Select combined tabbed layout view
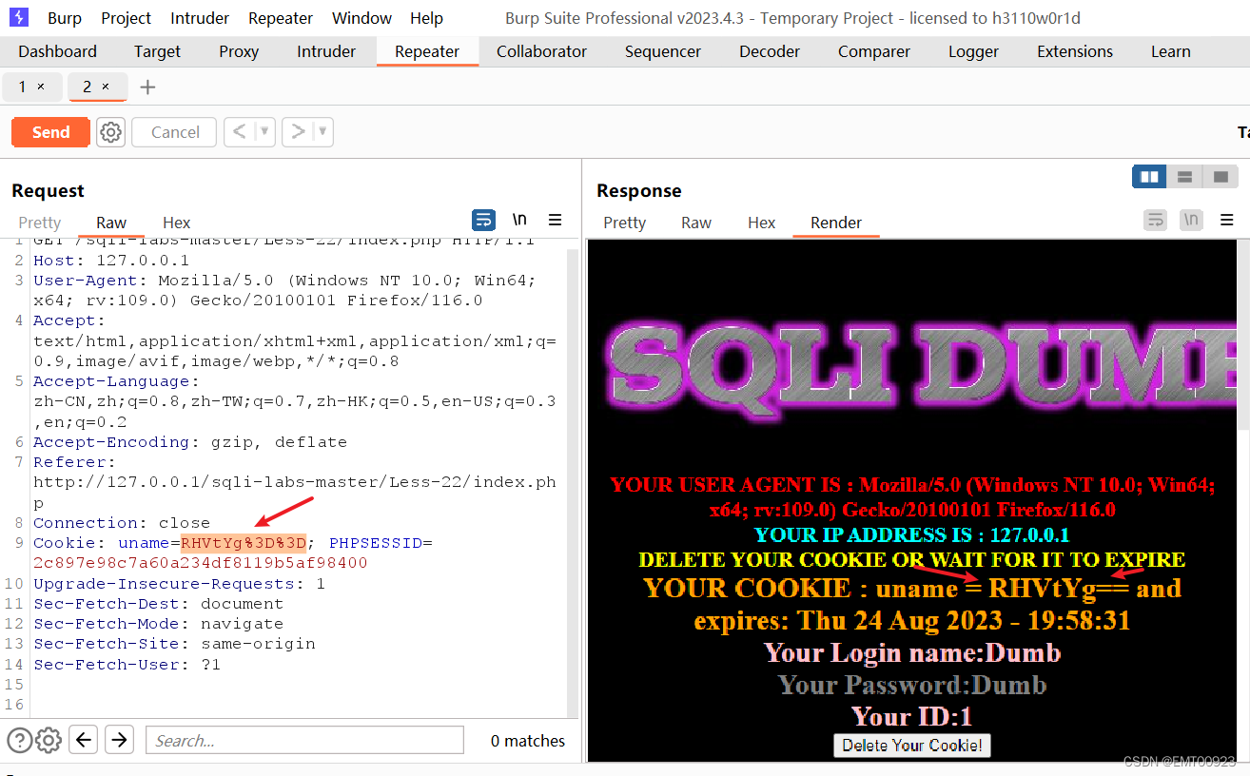The width and height of the screenshot is (1250, 776). (x=1221, y=176)
